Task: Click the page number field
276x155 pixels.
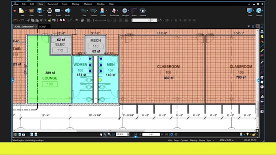Action: [x=151, y=134]
